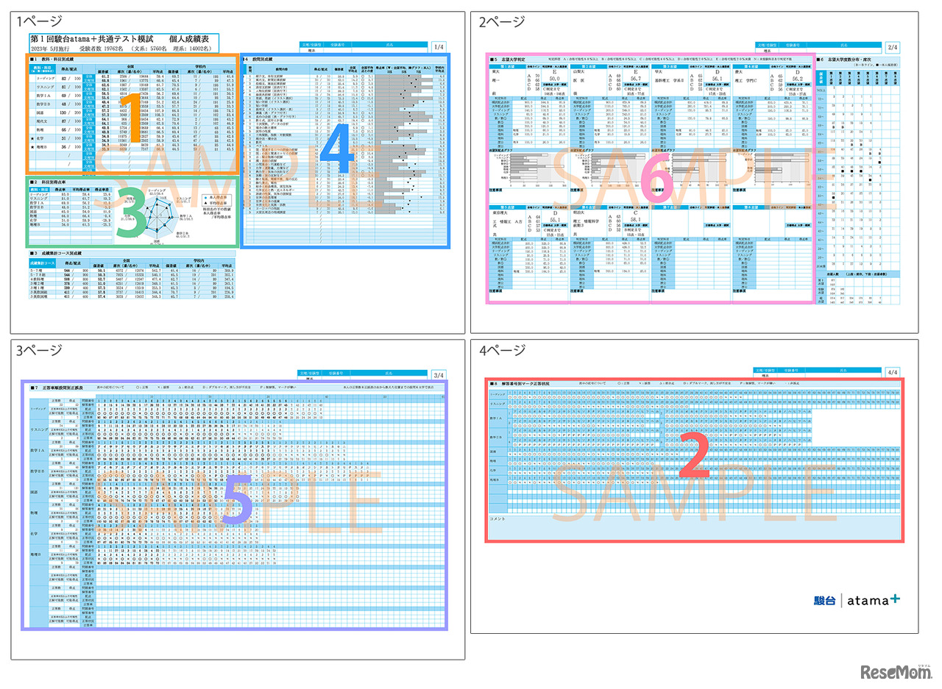Click the '2/4' page number box

(x=893, y=47)
